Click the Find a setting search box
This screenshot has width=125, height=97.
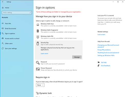17,13
